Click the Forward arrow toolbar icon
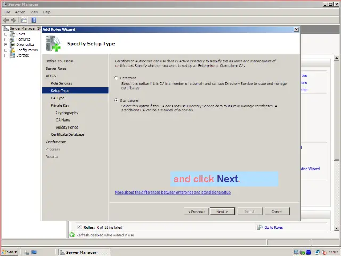Image resolution: width=341 pixels, height=256 pixels. [x=13, y=20]
